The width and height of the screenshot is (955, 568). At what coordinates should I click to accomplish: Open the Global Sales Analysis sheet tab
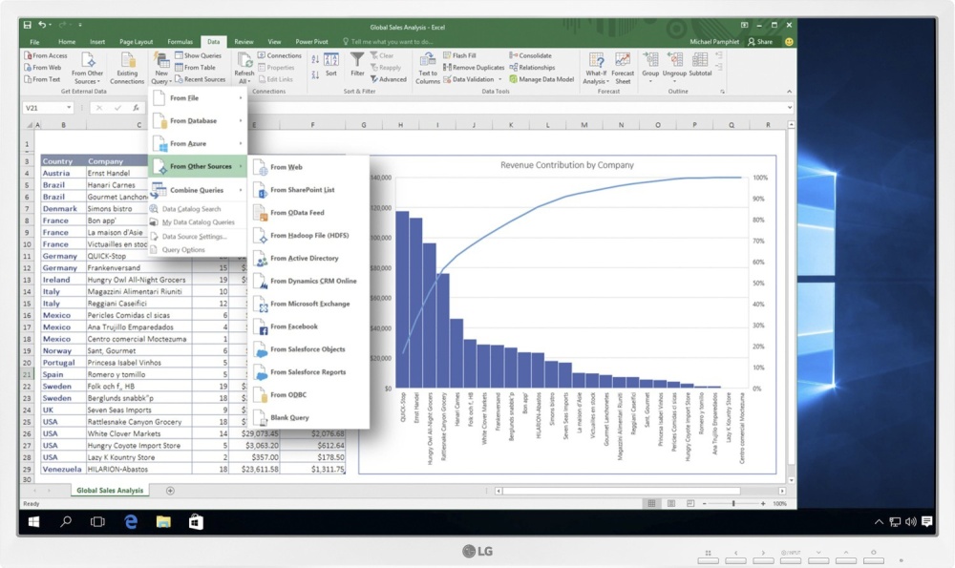point(110,490)
